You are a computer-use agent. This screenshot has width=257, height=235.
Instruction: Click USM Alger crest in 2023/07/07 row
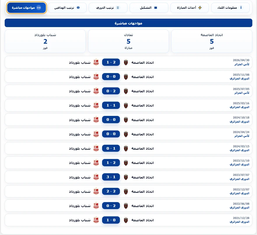126,177
